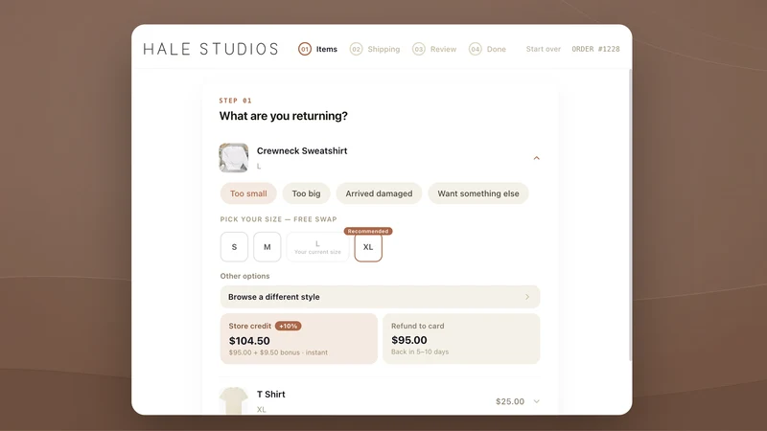Click the Start over link
This screenshot has height=431, width=767.
point(543,49)
